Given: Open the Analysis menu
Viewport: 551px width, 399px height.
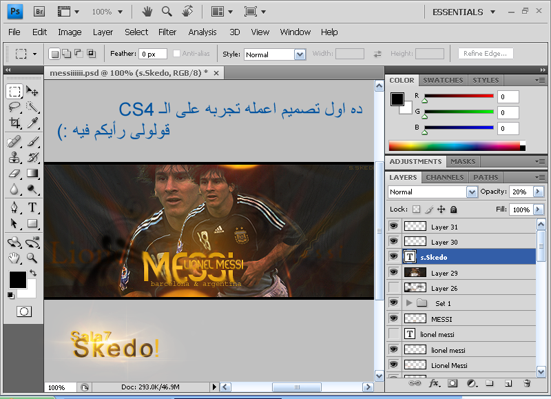Looking at the screenshot, I should (202, 32).
